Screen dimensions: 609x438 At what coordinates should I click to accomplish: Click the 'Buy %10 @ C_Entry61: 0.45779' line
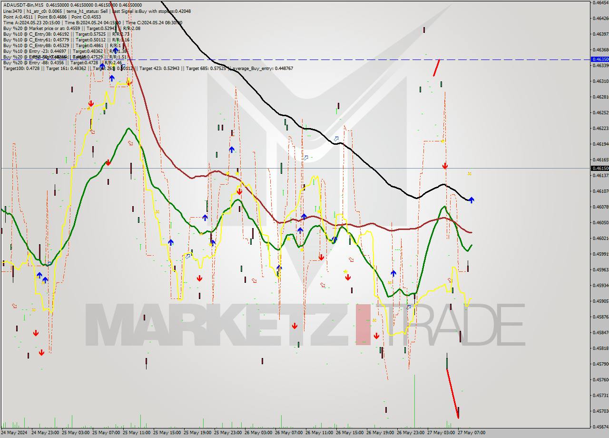66,40
